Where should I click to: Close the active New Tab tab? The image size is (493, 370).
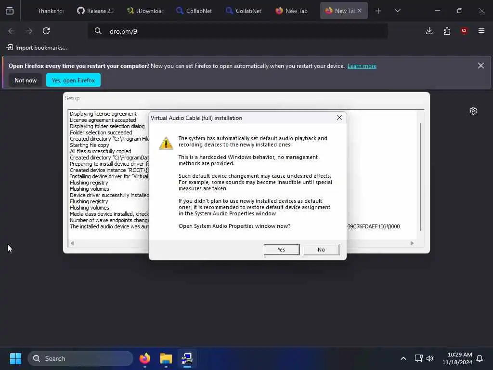click(360, 11)
